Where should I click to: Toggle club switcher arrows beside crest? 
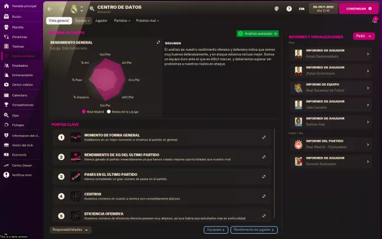81,9
